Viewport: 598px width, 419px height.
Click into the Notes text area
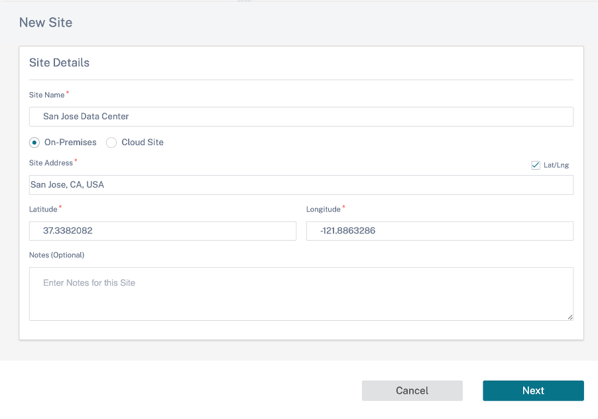301,294
